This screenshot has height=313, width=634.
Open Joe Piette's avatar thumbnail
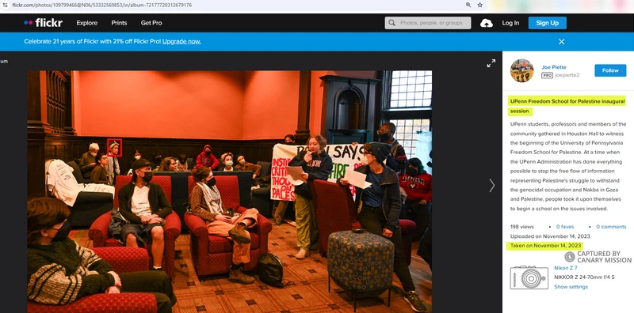[x=522, y=70]
